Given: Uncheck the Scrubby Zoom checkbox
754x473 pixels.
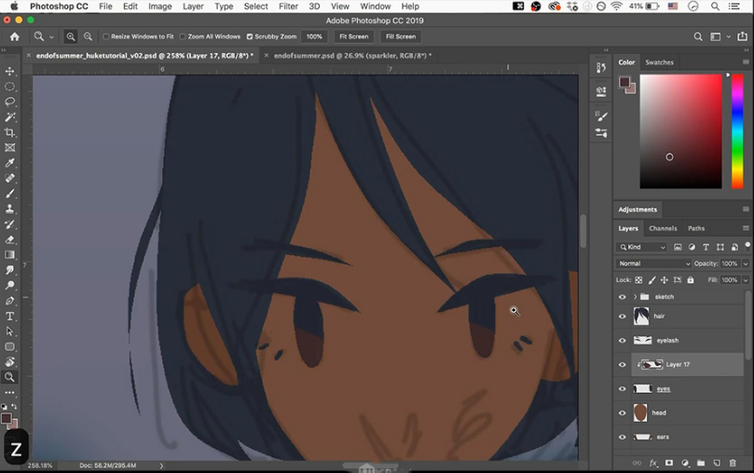Looking at the screenshot, I should [x=250, y=37].
